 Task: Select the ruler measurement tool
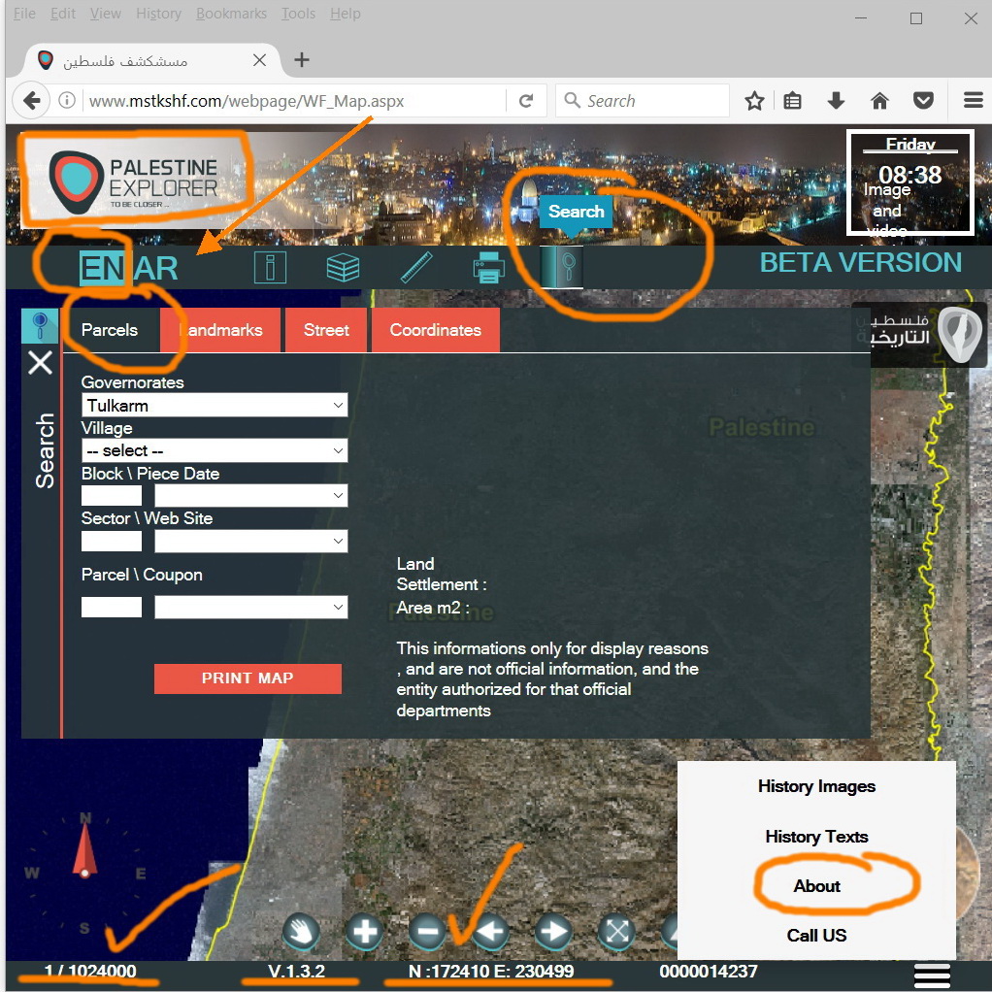(x=417, y=267)
